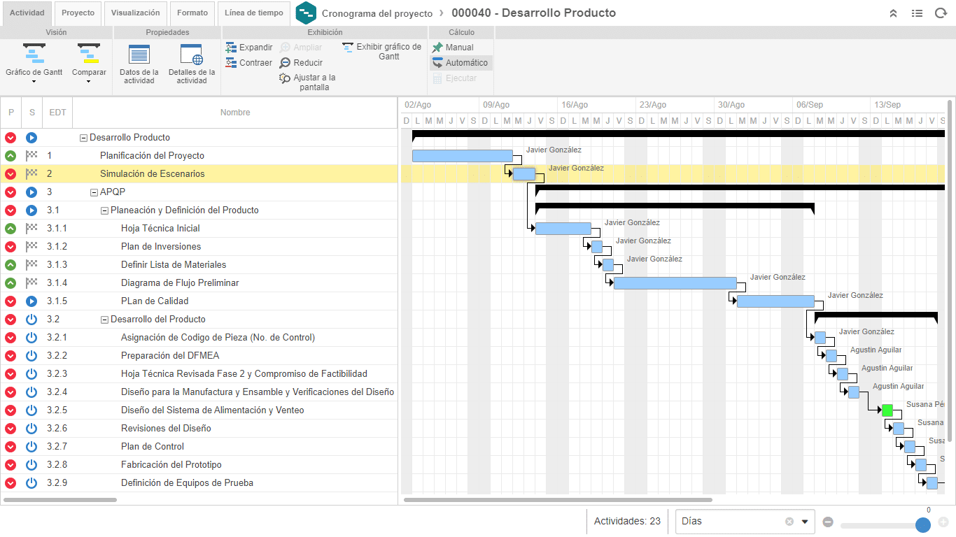Viewport: 956px width, 537px height.
Task: Click the Comparar icon
Action: pyautogui.click(x=89, y=54)
